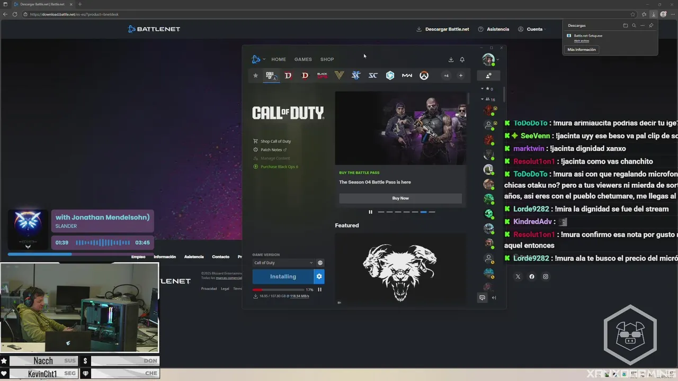Select the Modern Warfare MW icon
This screenshot has width=678, height=381.
point(407,76)
